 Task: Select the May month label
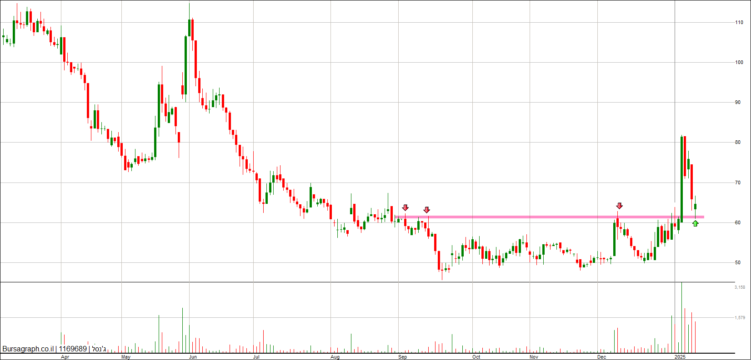tap(126, 357)
